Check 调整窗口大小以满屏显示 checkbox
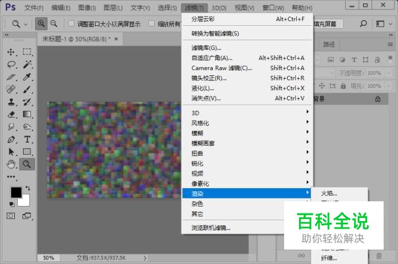Screen dimensions: 398x264 point(71,24)
